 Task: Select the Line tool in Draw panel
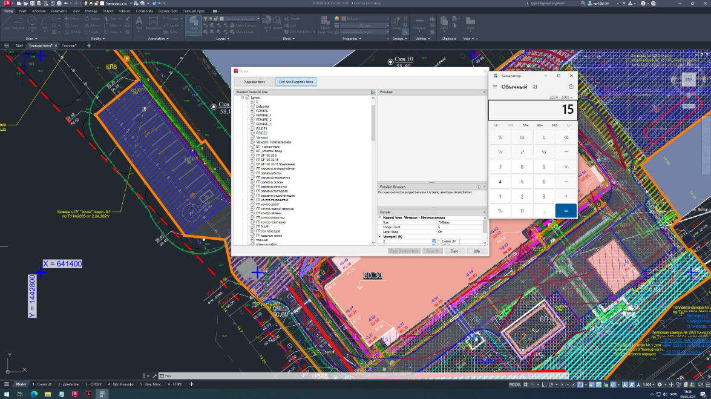tap(6, 22)
